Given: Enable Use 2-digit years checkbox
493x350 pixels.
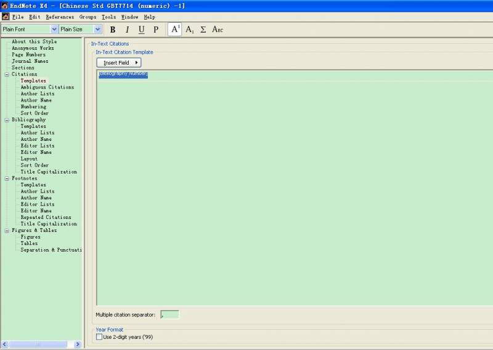Looking at the screenshot, I should (99, 337).
